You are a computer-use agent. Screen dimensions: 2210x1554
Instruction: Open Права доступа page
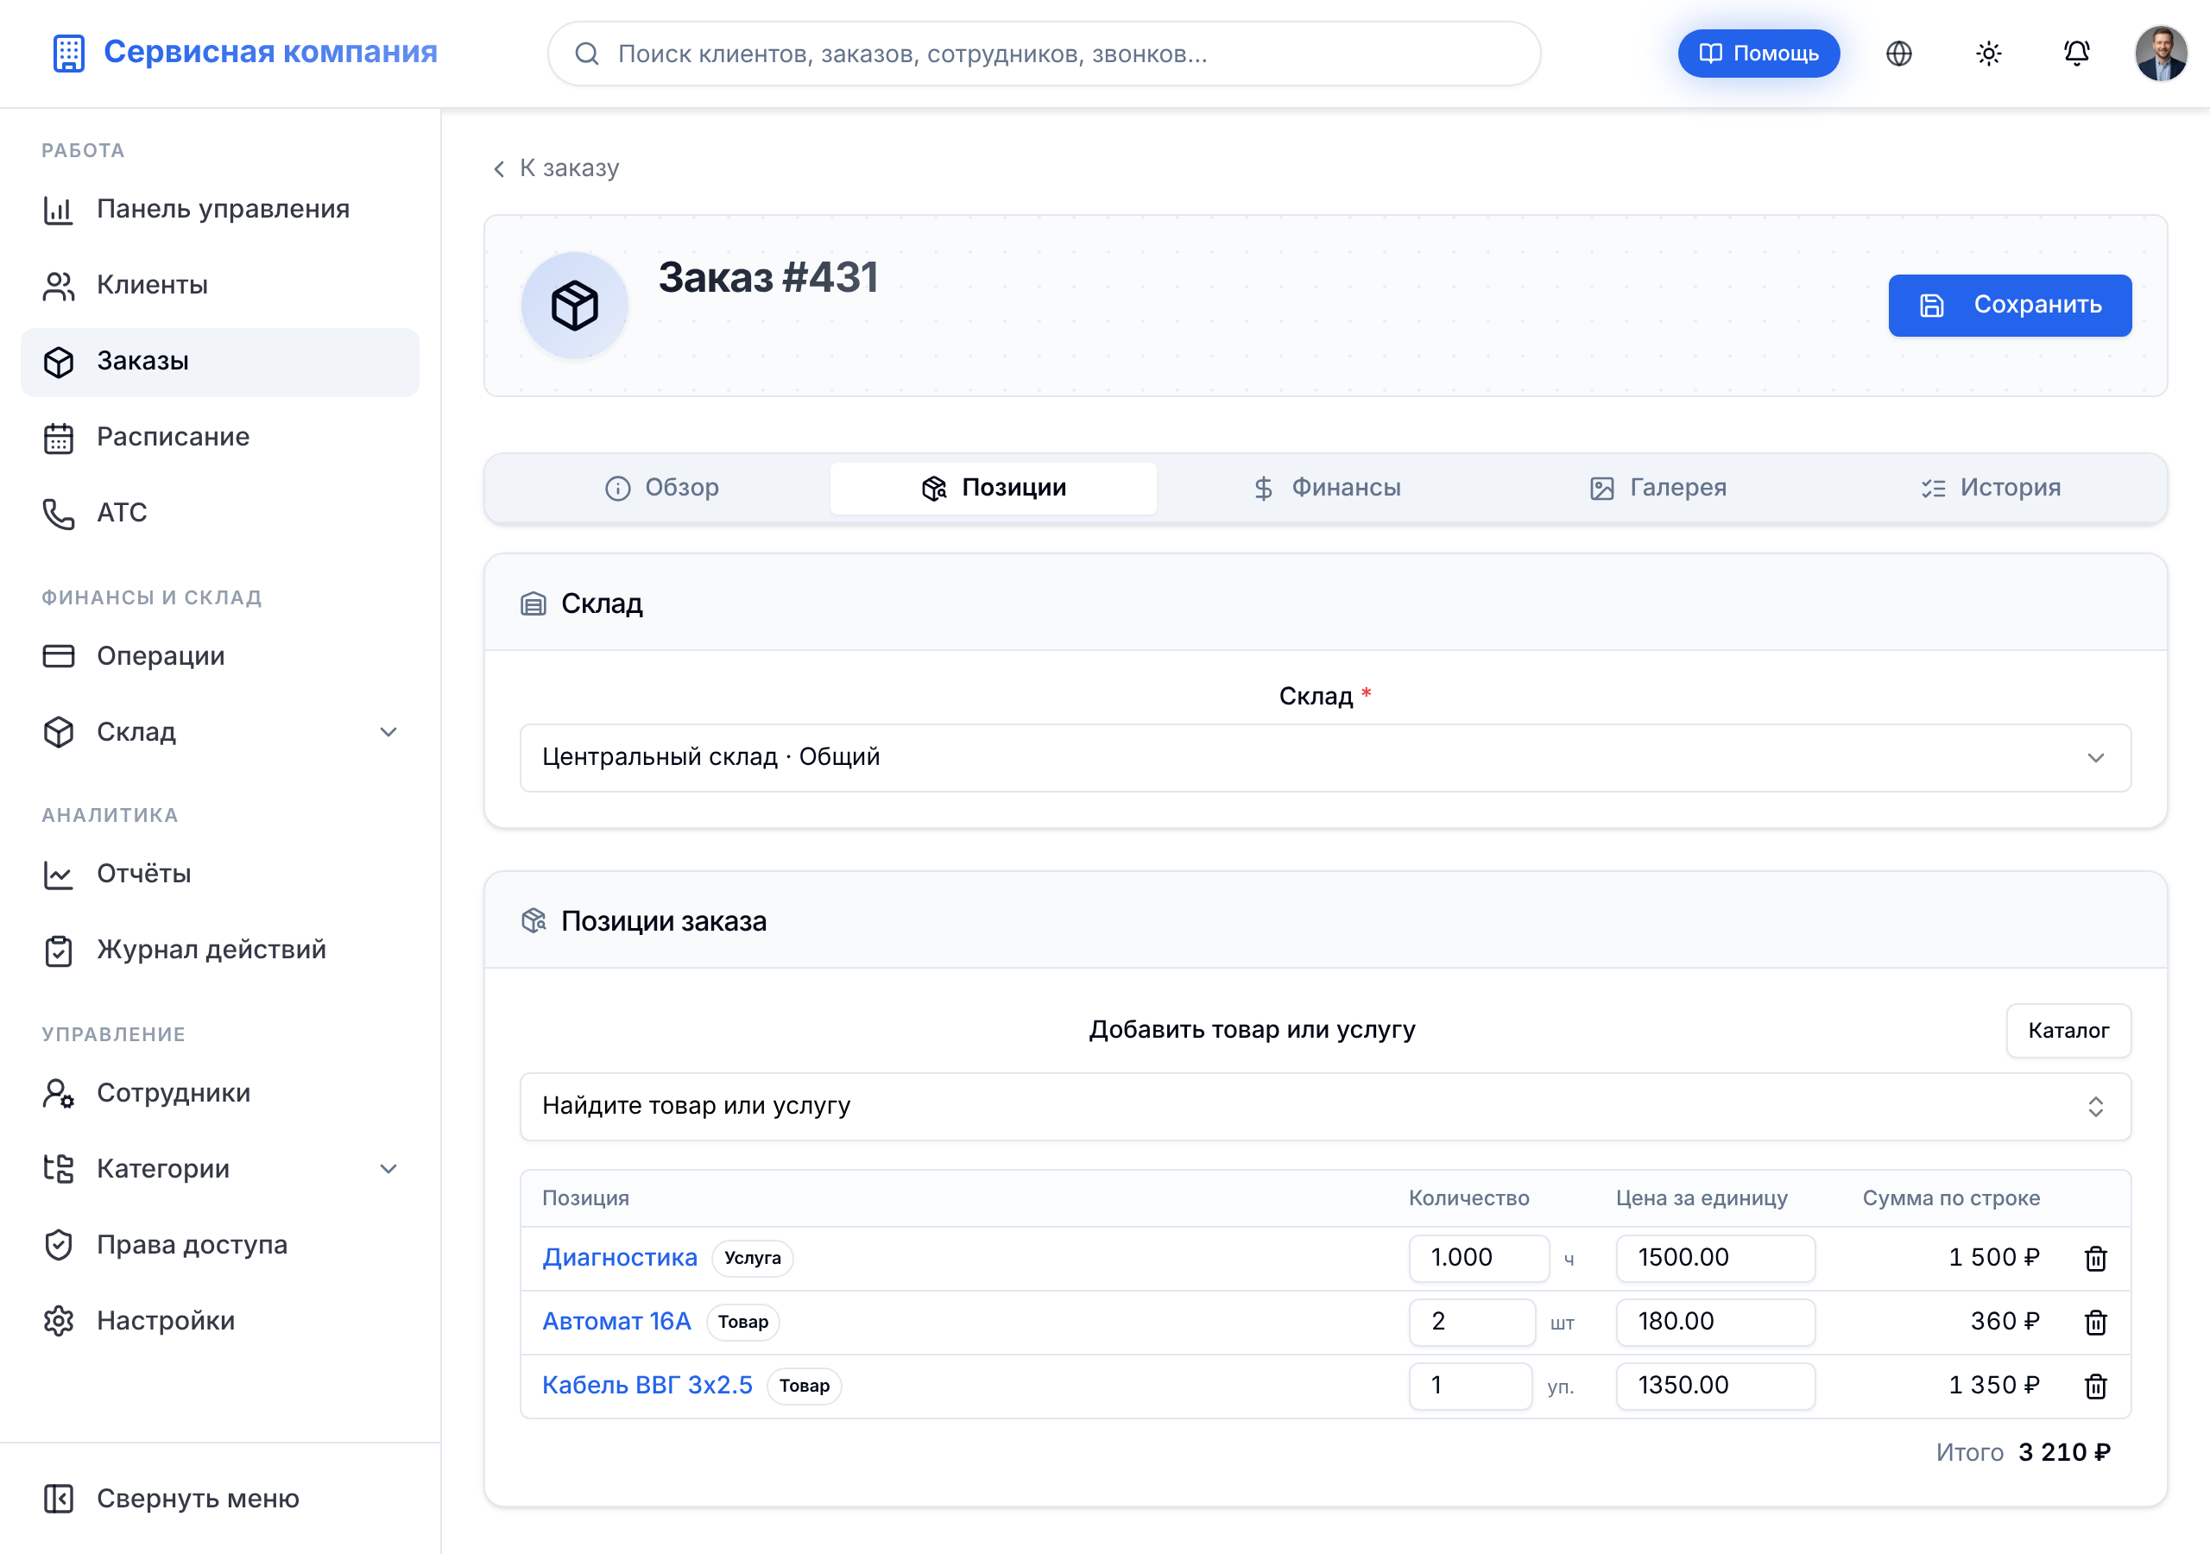[x=219, y=1245]
